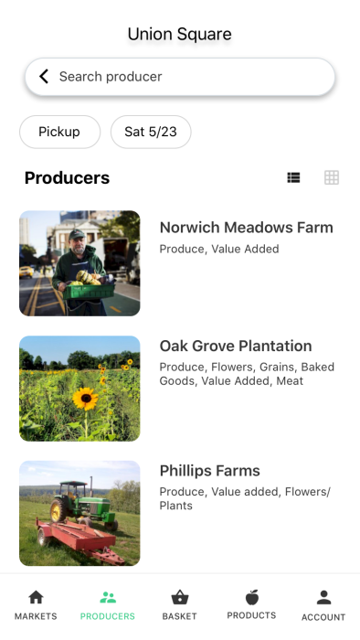Open the Basket icon

point(179,598)
